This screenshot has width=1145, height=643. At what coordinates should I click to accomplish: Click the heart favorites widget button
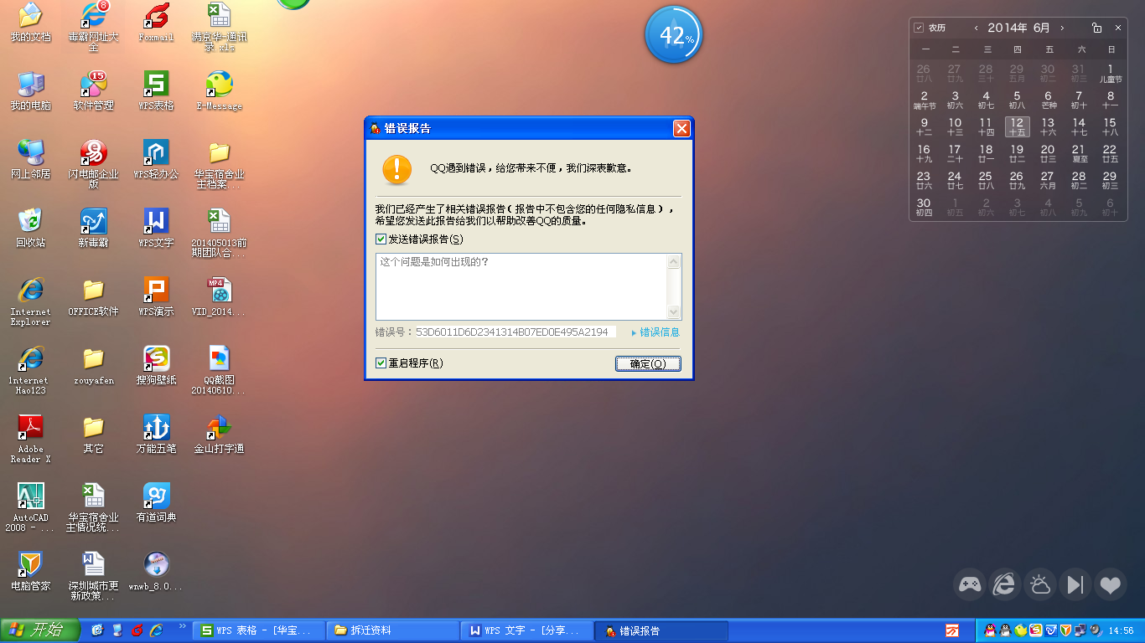click(x=1111, y=584)
